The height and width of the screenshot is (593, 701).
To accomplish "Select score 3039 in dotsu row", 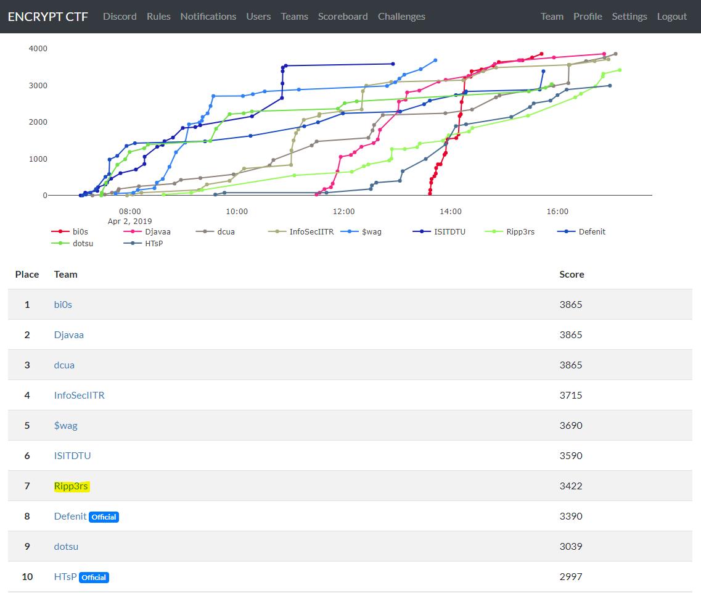I will (x=571, y=547).
